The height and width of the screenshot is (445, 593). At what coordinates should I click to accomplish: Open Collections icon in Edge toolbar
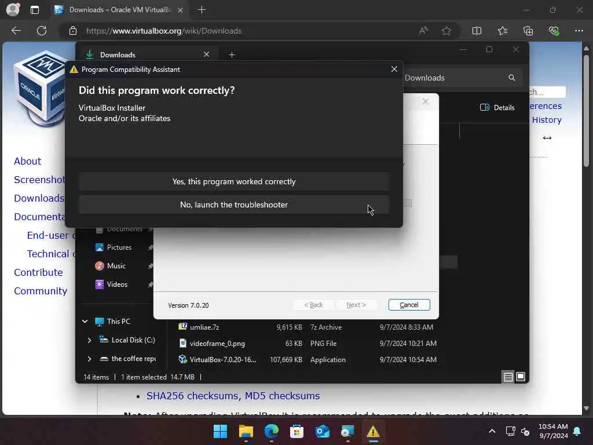[528, 31]
